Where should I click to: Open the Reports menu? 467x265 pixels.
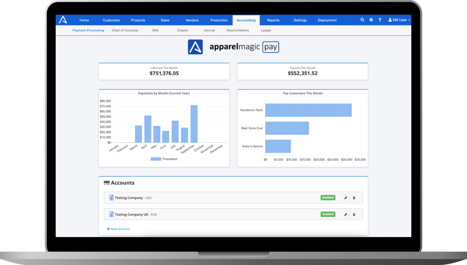[x=273, y=20]
